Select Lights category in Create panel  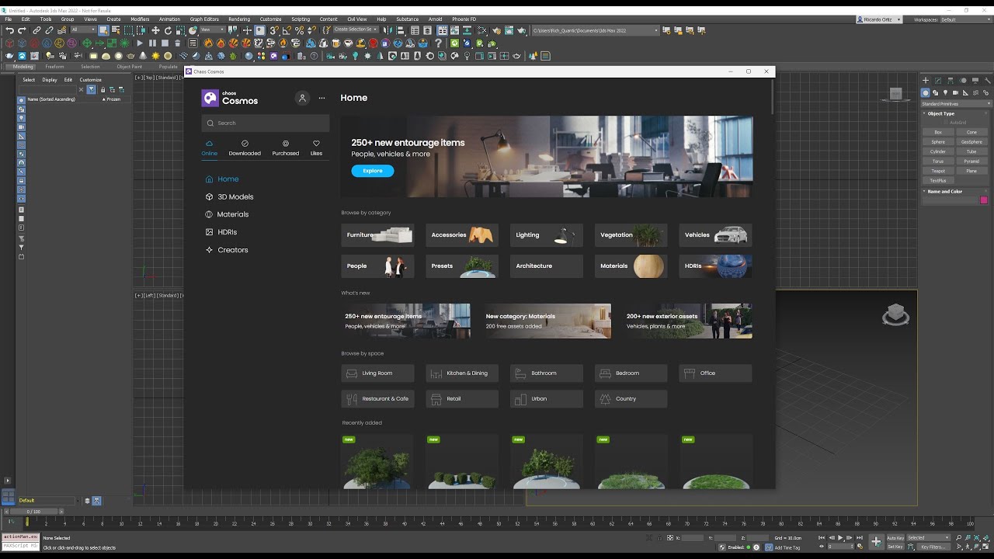click(x=946, y=93)
